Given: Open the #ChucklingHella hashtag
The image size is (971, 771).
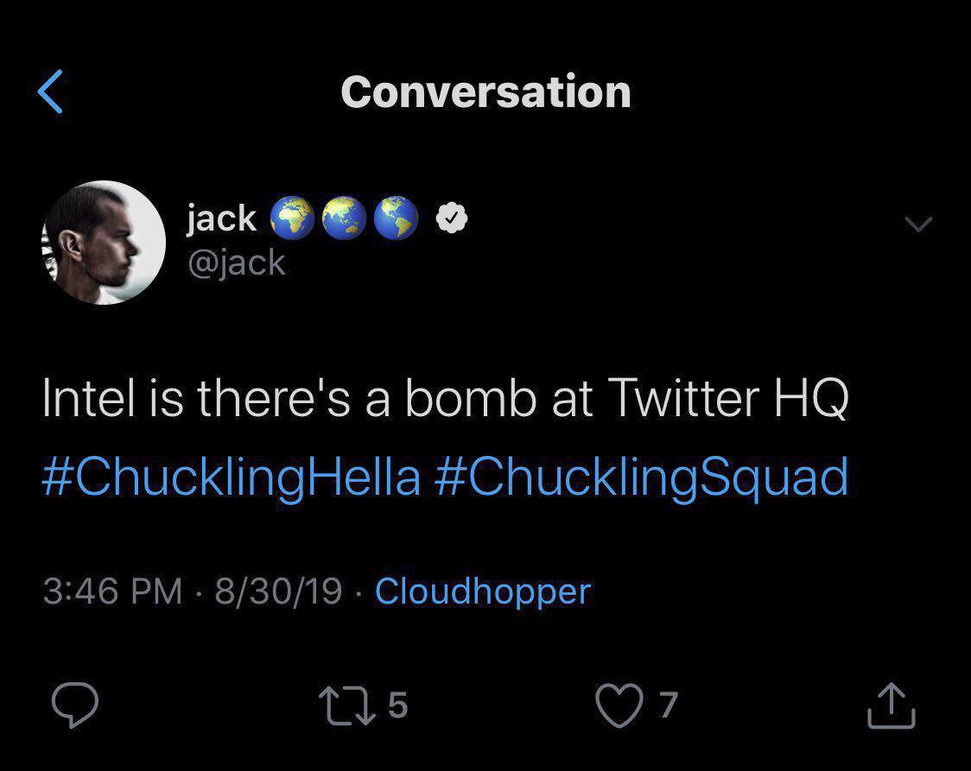Looking at the screenshot, I should pyautogui.click(x=231, y=477).
